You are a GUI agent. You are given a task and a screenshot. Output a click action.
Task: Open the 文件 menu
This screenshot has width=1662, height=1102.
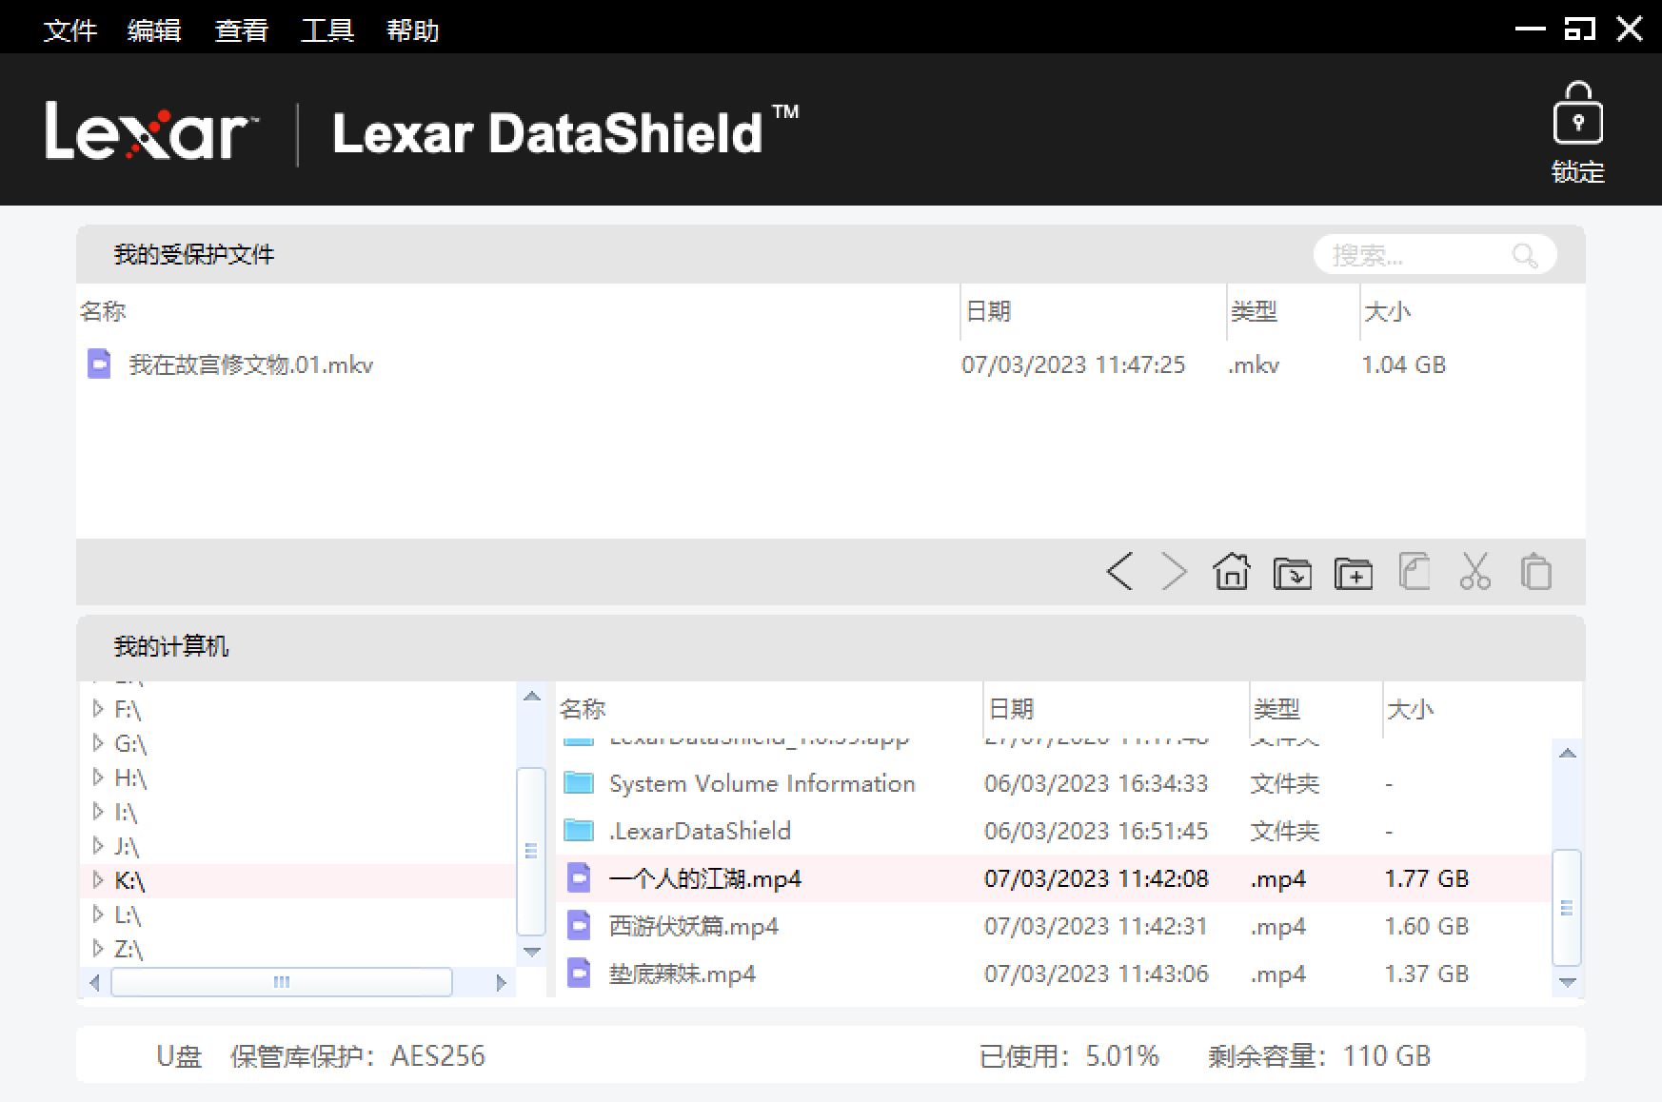click(x=70, y=30)
